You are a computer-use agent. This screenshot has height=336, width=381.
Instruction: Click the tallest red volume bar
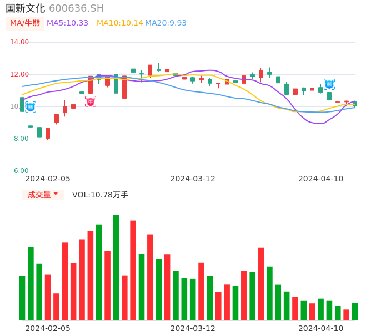pyautogui.click(x=133, y=271)
